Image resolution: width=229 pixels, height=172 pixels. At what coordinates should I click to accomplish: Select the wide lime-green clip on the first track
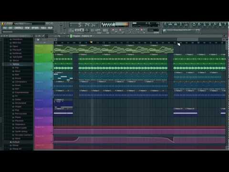(x=114, y=49)
